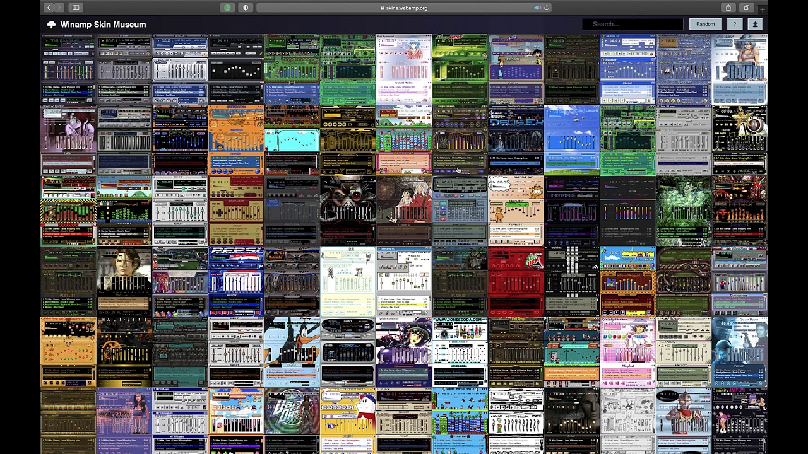The height and width of the screenshot is (454, 808).
Task: Open the purple-haired Ghost in the Shell skin
Action: click(404, 352)
